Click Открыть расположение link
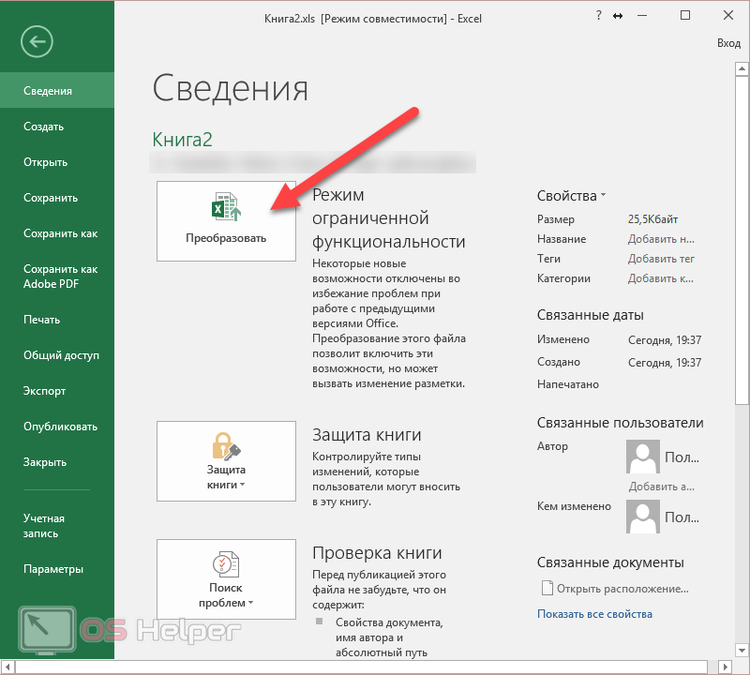This screenshot has width=750, height=675. pyautogui.click(x=622, y=589)
